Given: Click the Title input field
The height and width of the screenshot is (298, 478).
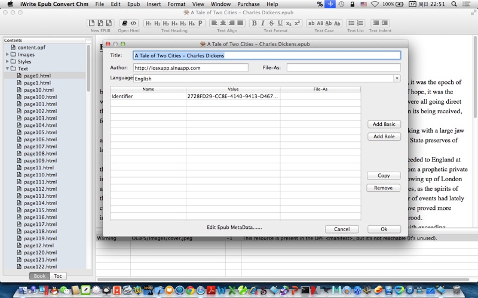Looking at the screenshot, I should [x=266, y=55].
